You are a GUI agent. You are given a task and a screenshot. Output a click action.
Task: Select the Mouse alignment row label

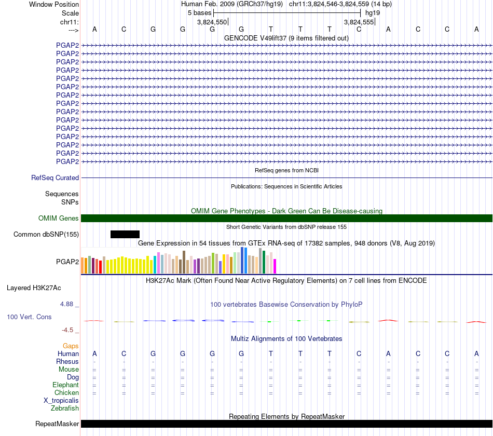point(69,370)
